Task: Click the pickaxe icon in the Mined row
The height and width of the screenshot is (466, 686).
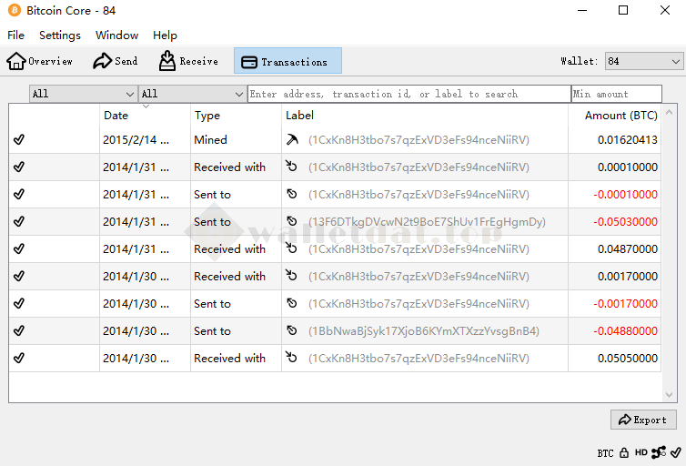Action: click(x=291, y=140)
